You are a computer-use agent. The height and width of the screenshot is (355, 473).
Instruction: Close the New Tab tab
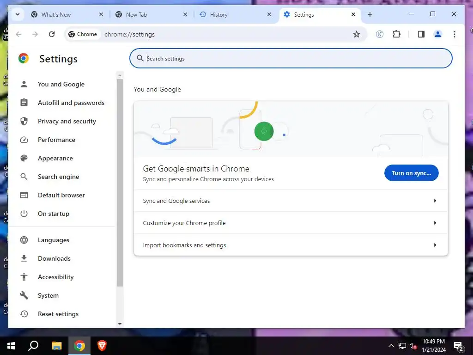(x=185, y=14)
